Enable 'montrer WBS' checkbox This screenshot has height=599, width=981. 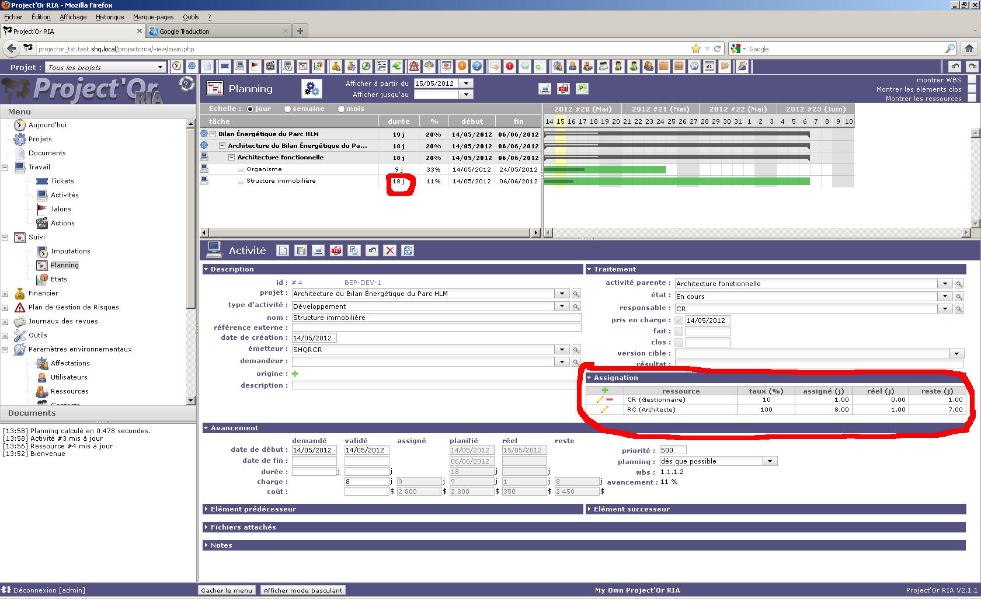click(972, 80)
